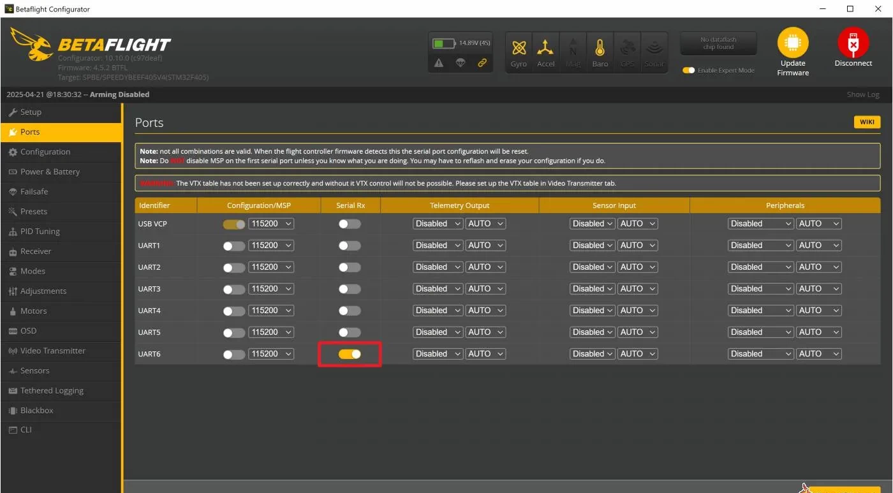Open UART3 Telemetry Output AUTO baud dropdown
Screen dimensions: 893x493
point(485,289)
